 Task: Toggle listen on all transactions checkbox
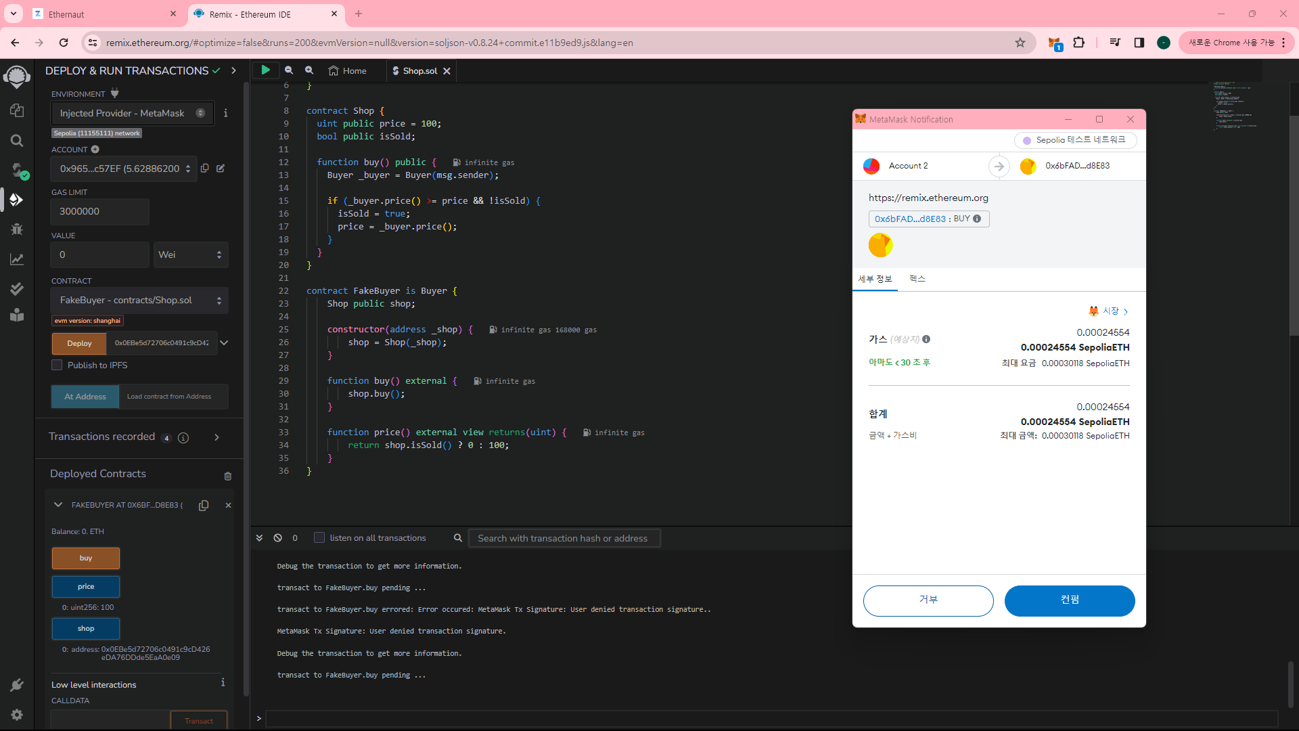pos(319,538)
